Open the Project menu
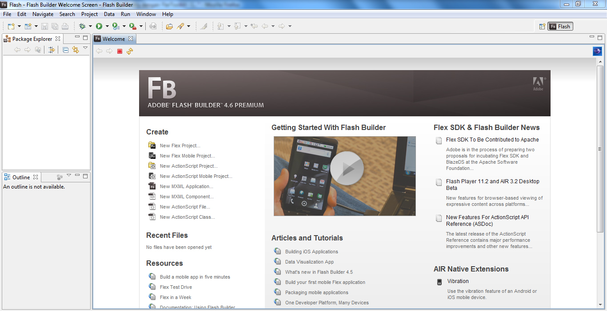This screenshot has height=311, width=607. click(89, 14)
